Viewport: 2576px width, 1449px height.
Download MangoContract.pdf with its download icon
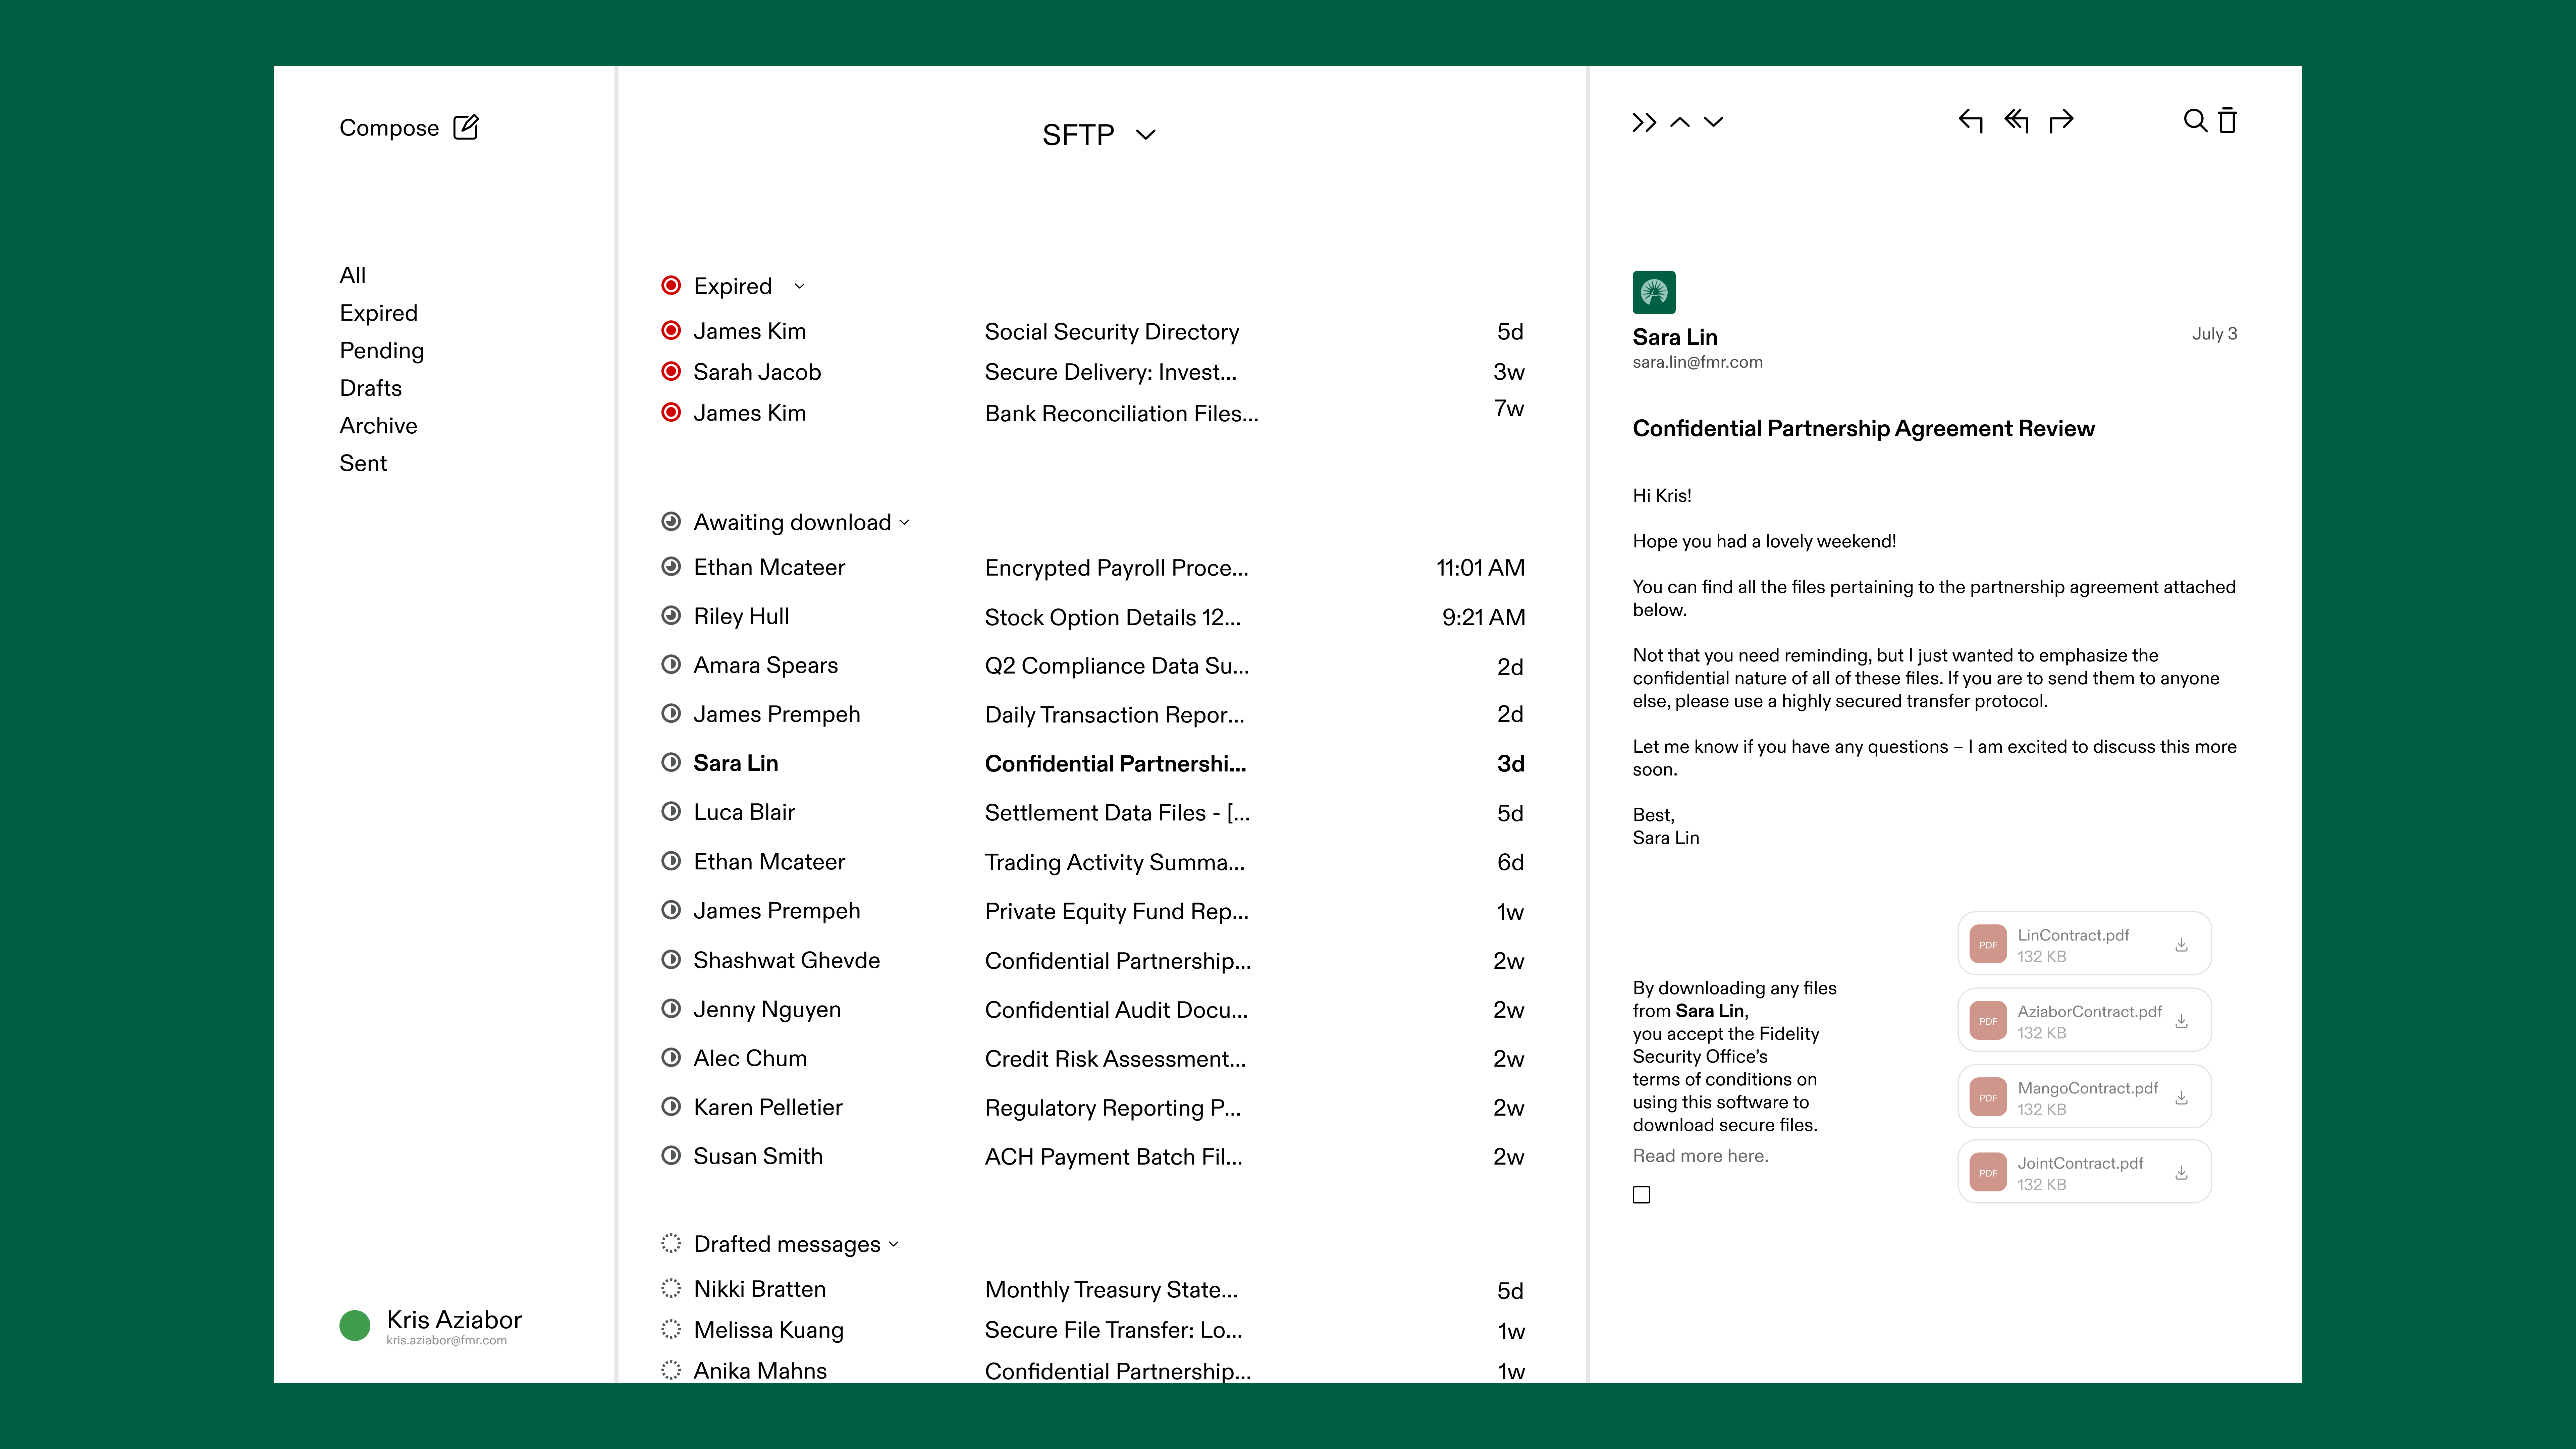pyautogui.click(x=2181, y=1098)
